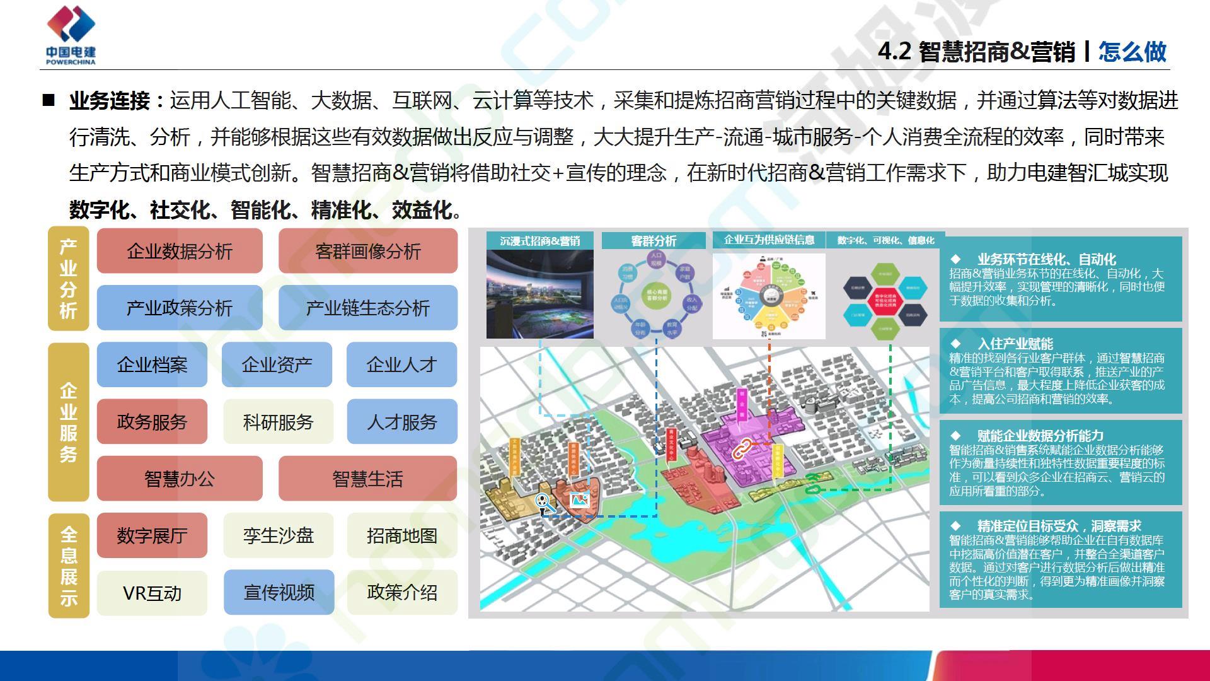Click the hexagon honeycomb diagram
The width and height of the screenshot is (1210, 681).
pyautogui.click(x=885, y=300)
